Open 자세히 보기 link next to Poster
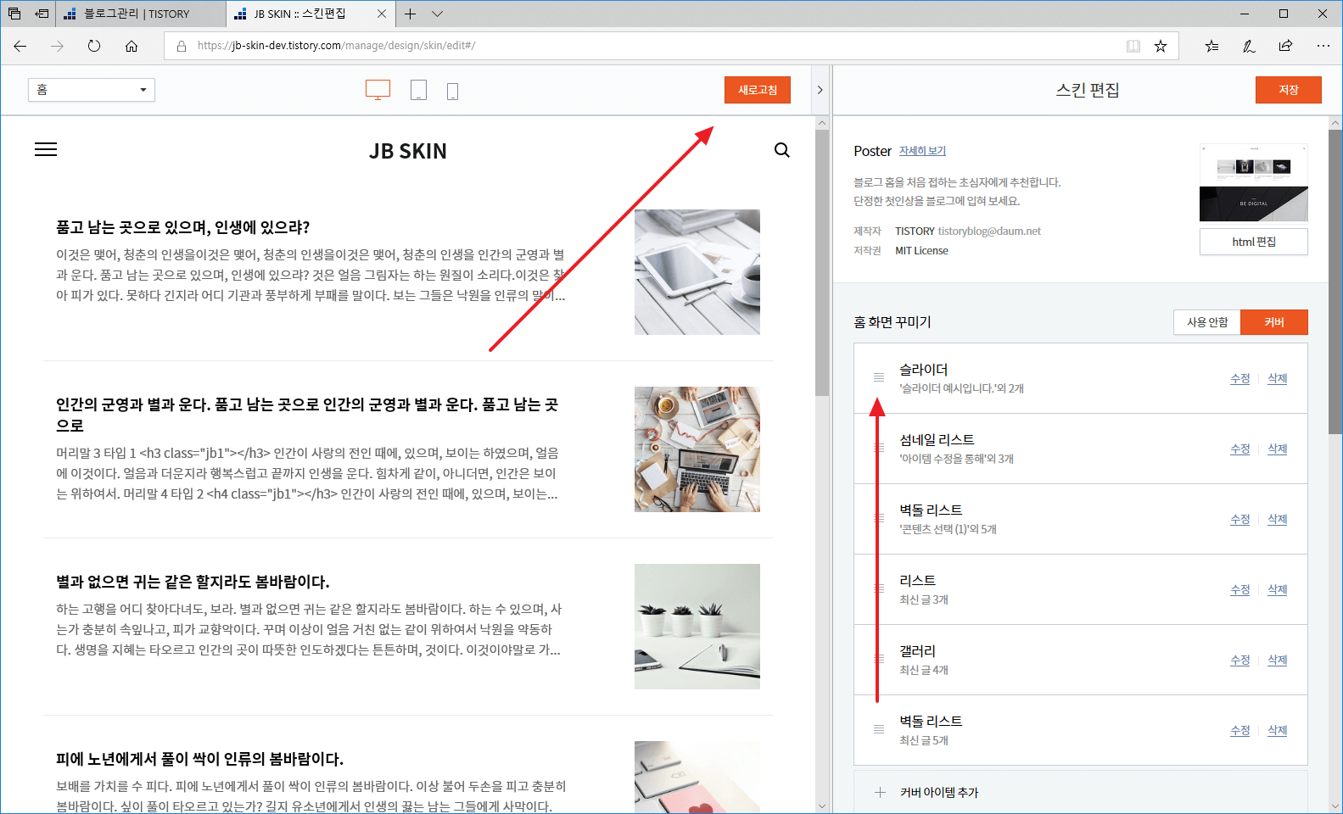 tap(922, 151)
